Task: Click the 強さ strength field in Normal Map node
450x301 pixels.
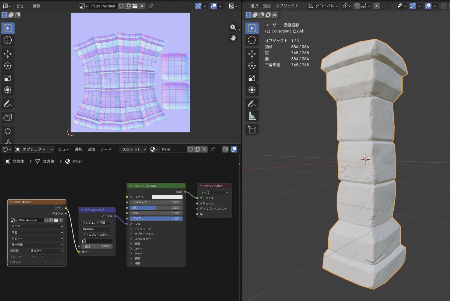Action: click(x=97, y=247)
